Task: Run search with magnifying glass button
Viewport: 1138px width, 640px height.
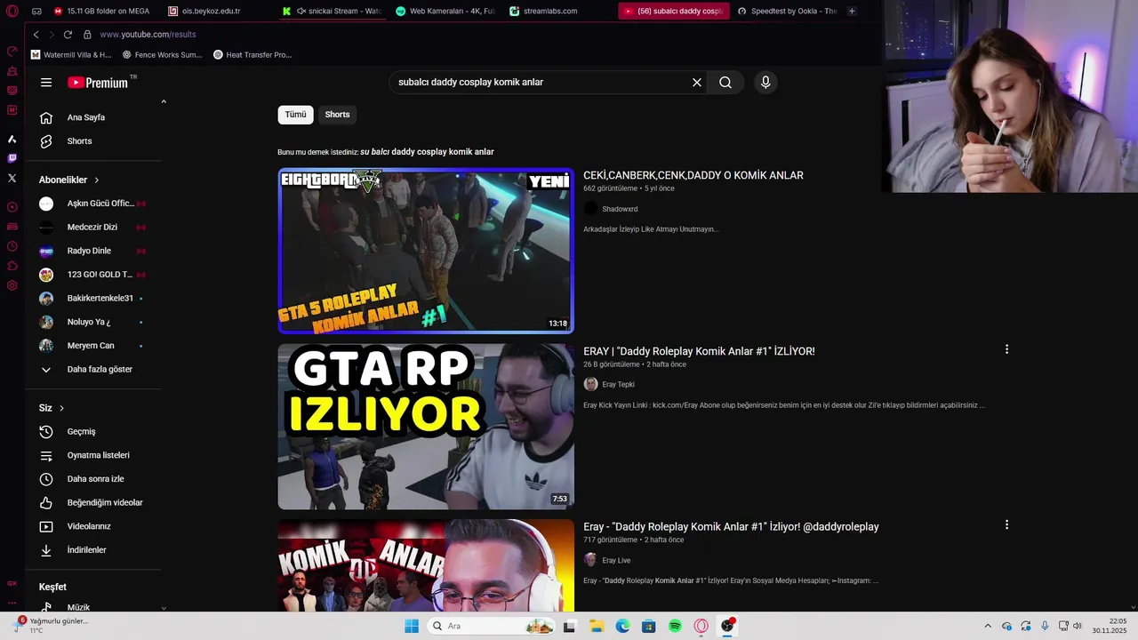Action: pos(725,83)
